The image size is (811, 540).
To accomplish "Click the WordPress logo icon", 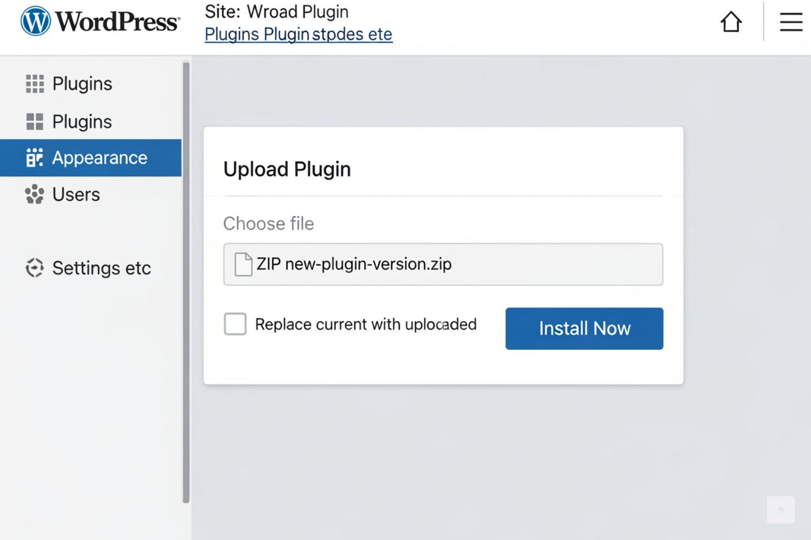I will [x=35, y=21].
